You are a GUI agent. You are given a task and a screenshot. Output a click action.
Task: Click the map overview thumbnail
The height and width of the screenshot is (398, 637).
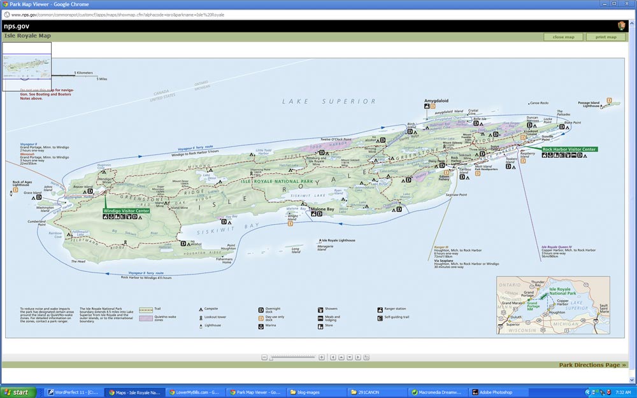pyautogui.click(x=27, y=67)
